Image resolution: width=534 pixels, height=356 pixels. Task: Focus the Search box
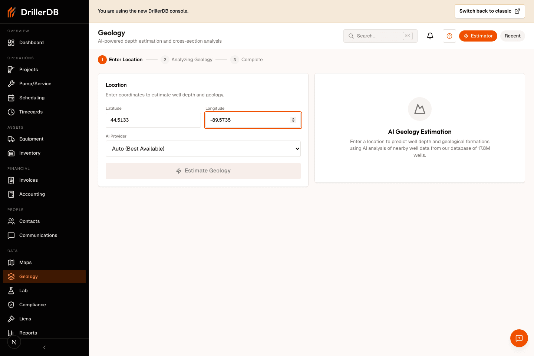380,36
